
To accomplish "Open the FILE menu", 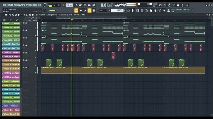I will tap(4, 5).
